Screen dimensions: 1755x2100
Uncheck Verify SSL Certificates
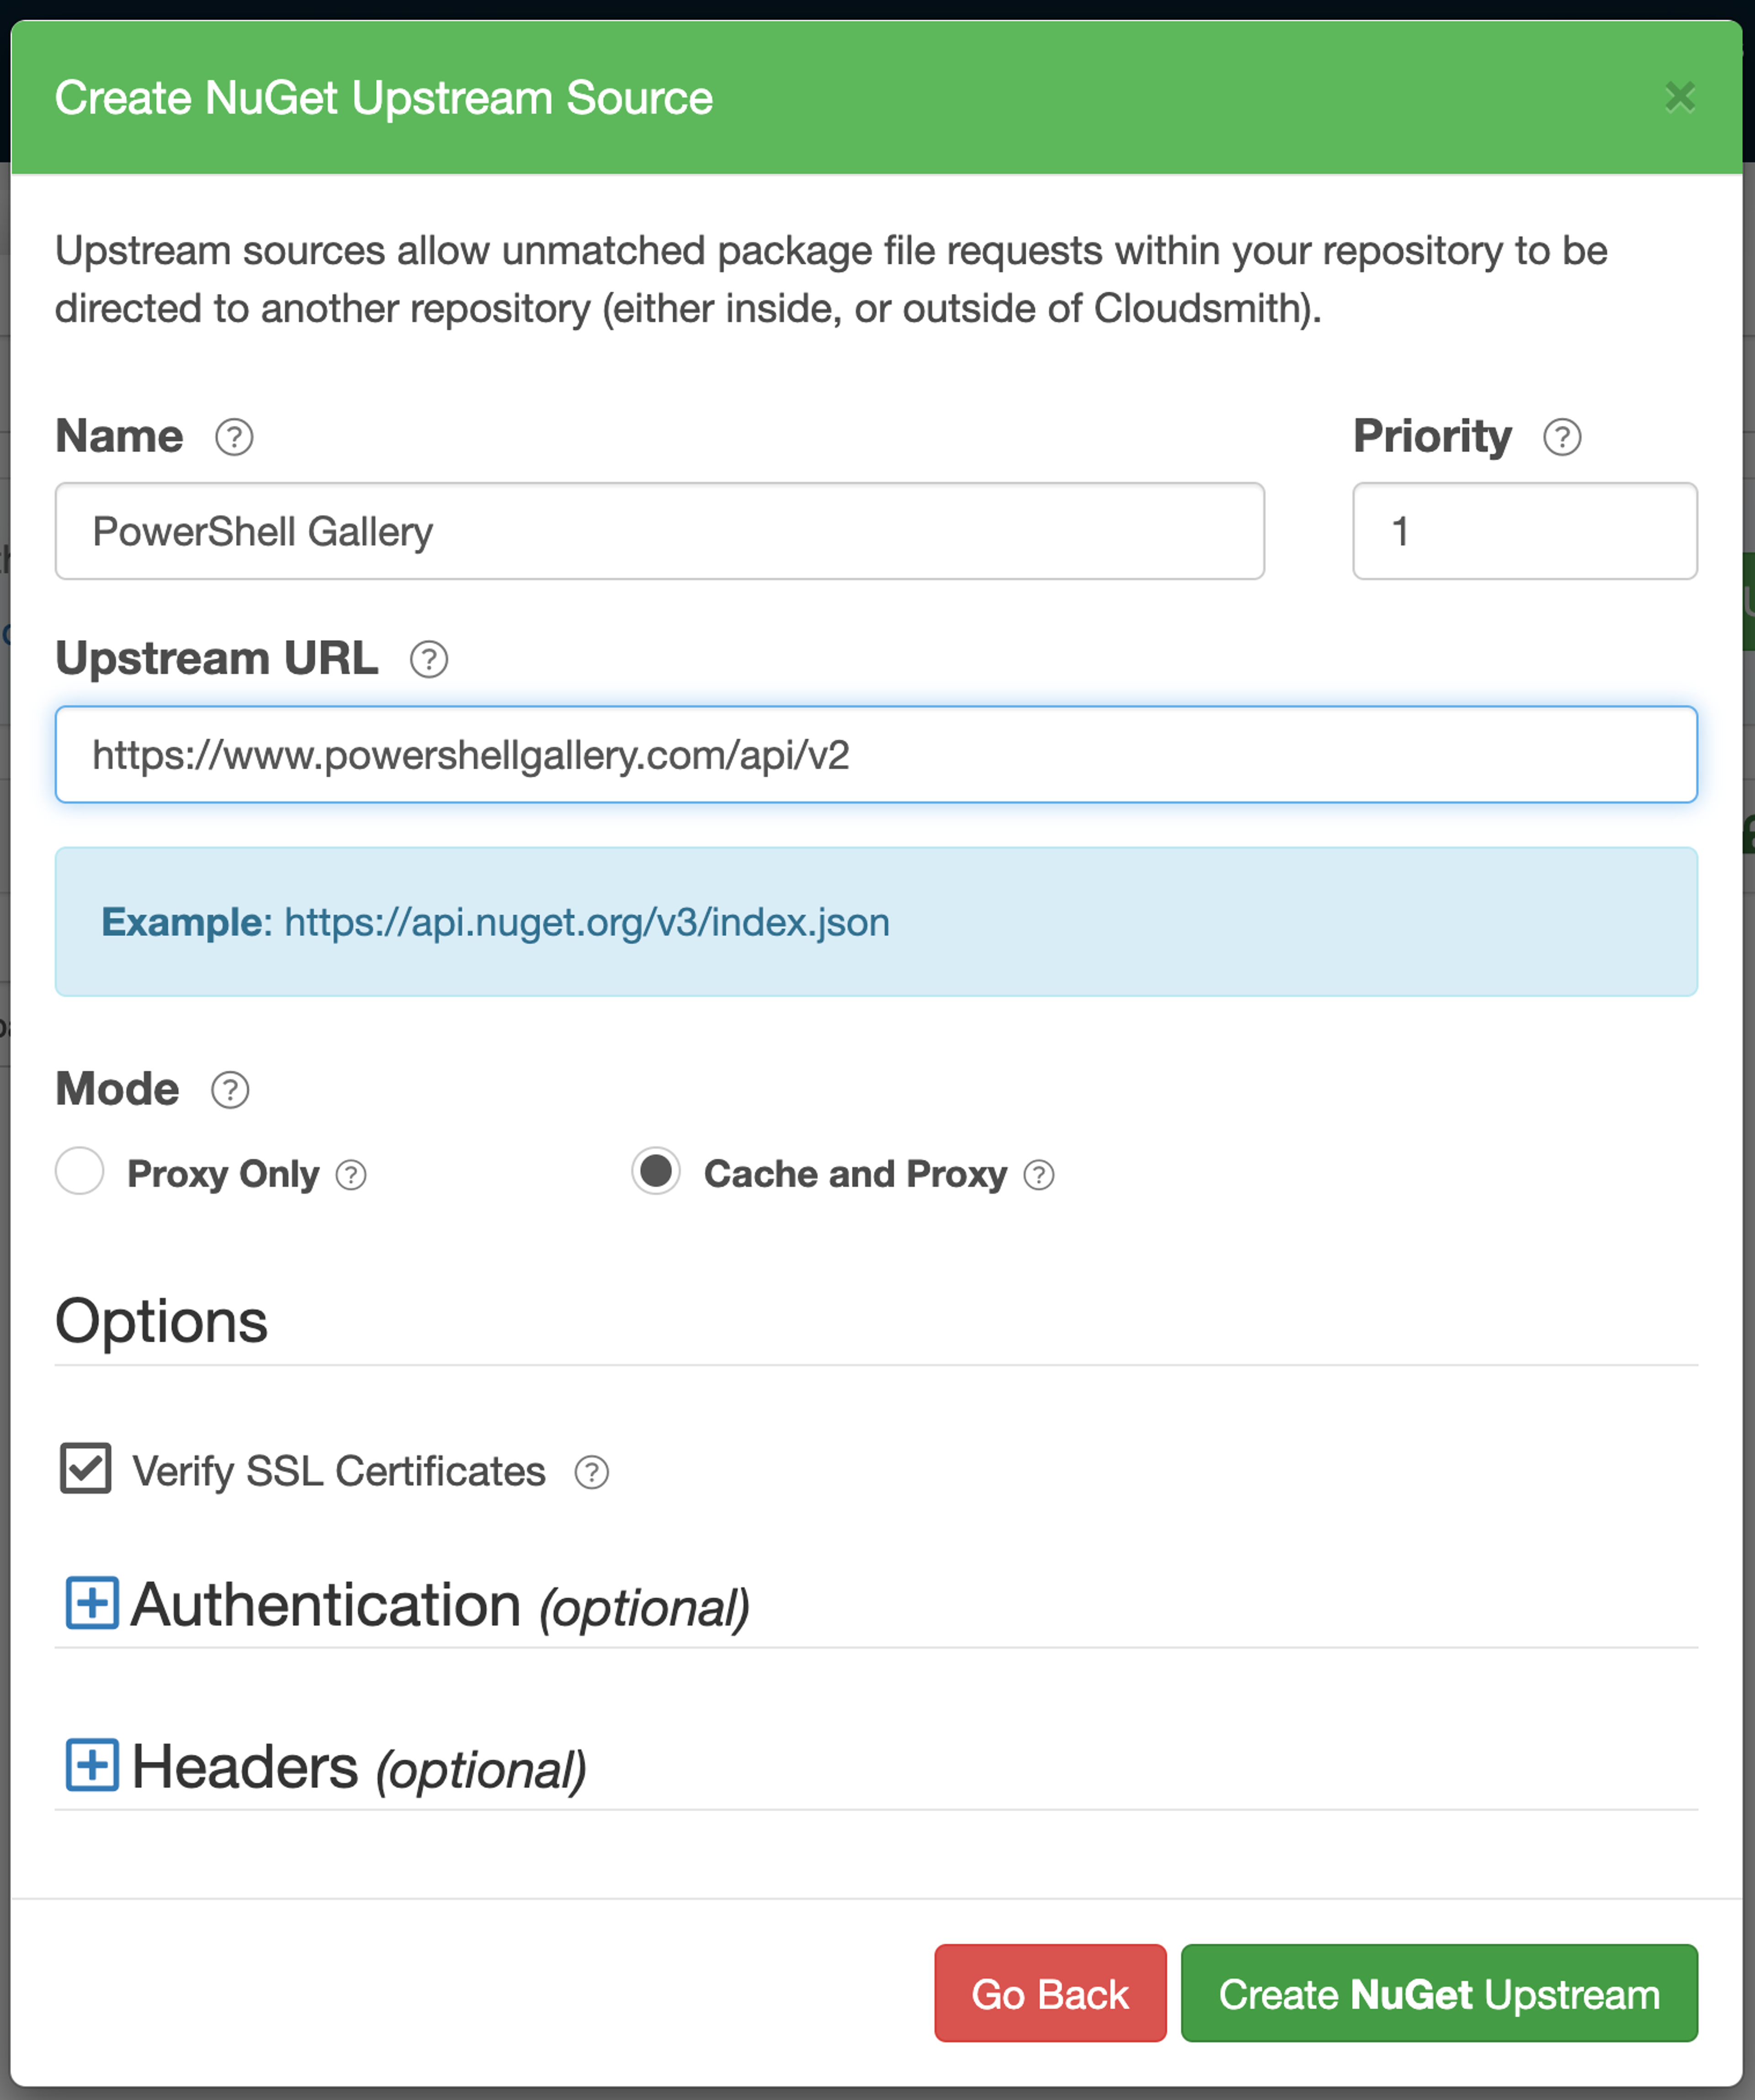[x=85, y=1469]
